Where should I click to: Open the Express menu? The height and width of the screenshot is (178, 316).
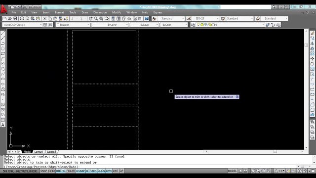click(x=158, y=12)
